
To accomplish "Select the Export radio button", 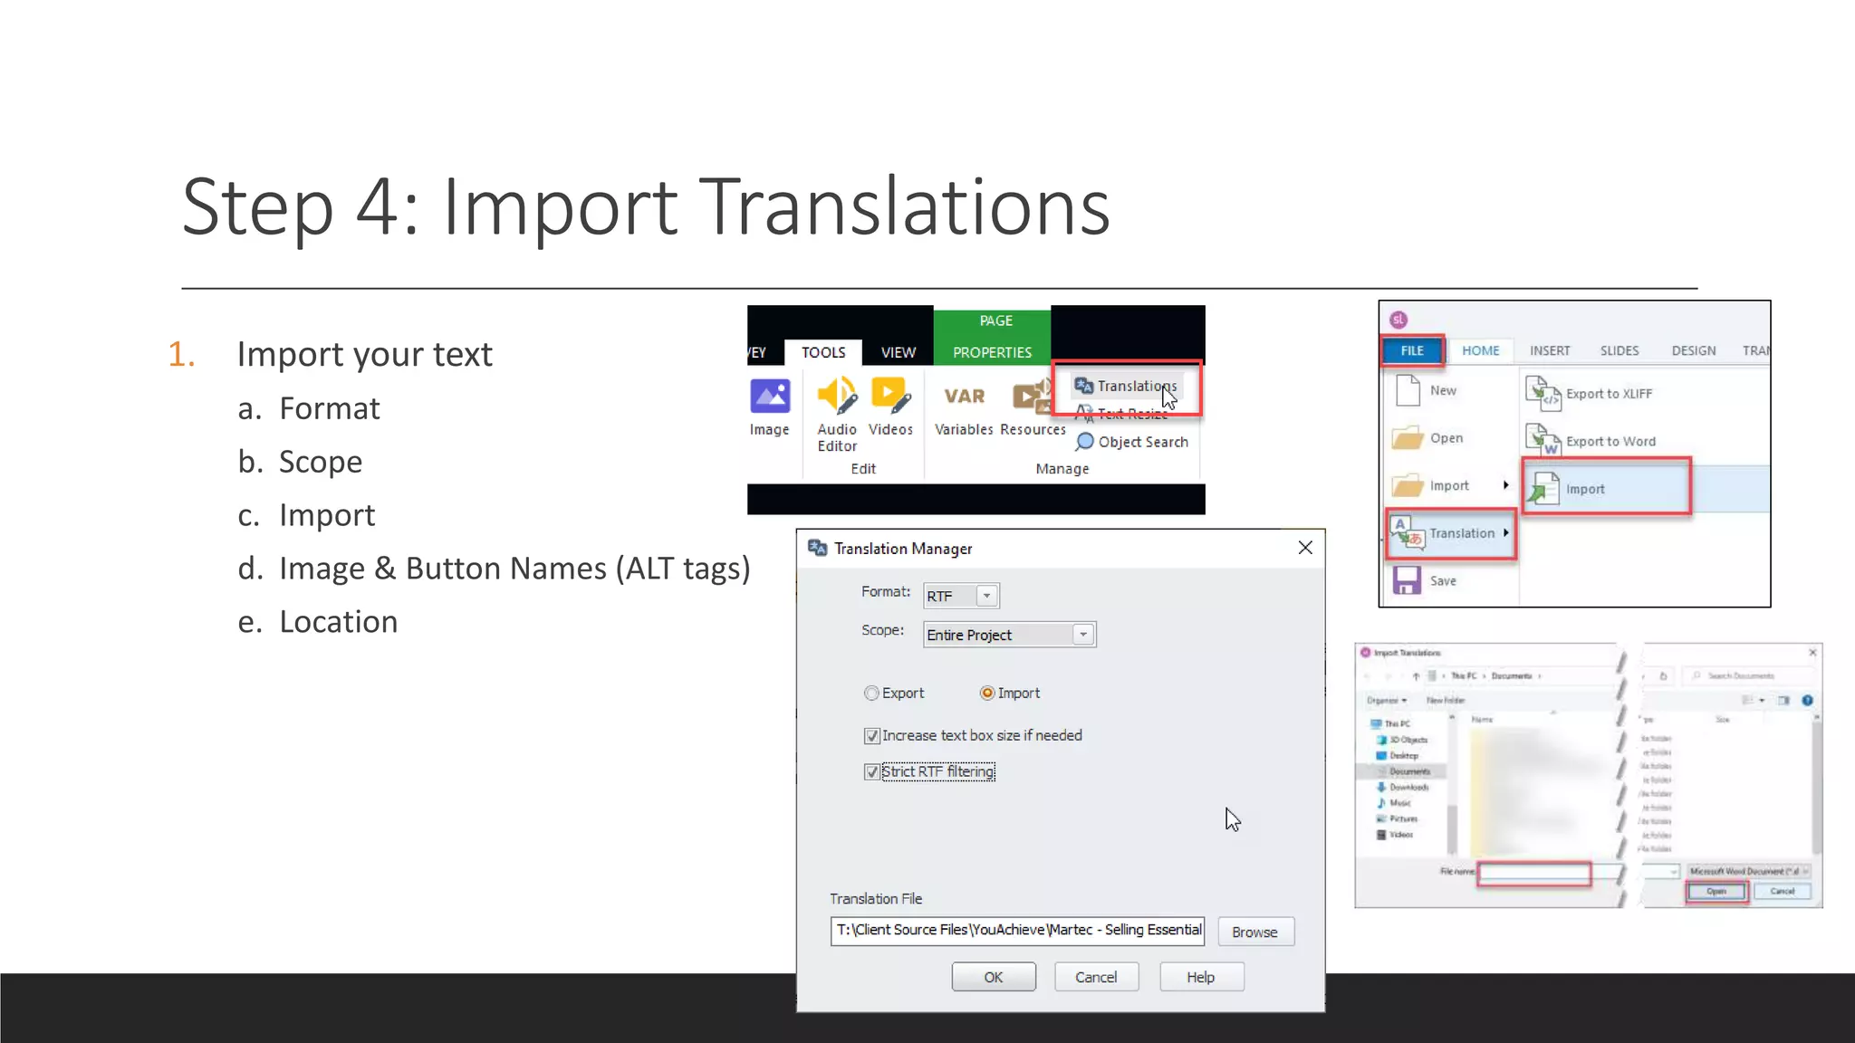I will pyautogui.click(x=871, y=694).
